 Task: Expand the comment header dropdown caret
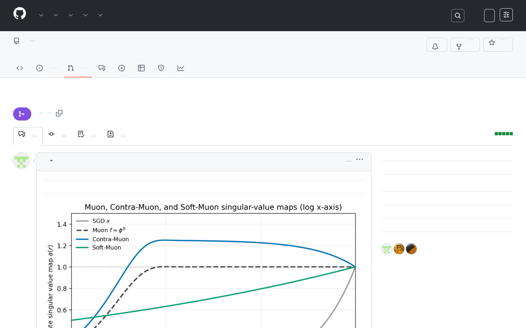51,161
